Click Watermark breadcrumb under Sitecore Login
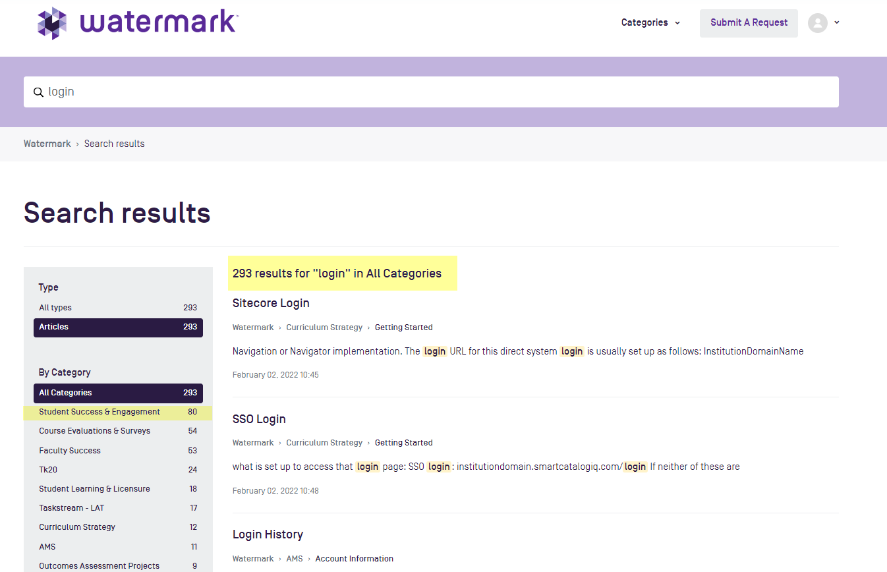The width and height of the screenshot is (887, 572). [x=253, y=328]
